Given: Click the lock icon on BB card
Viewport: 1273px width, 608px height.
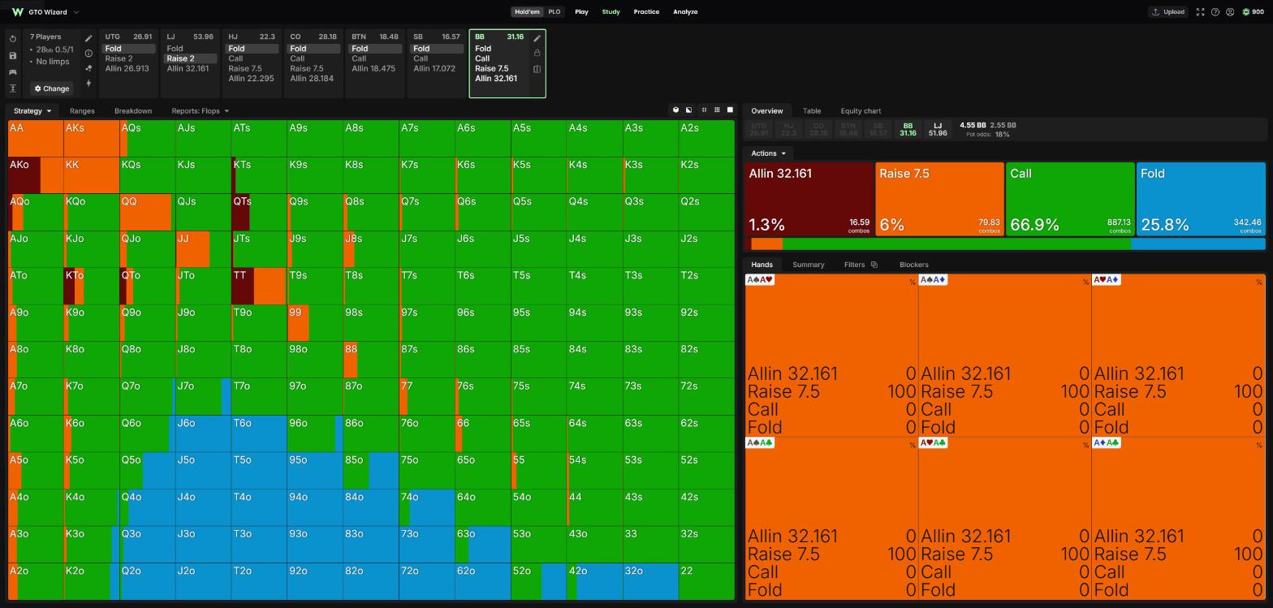Looking at the screenshot, I should (x=537, y=54).
